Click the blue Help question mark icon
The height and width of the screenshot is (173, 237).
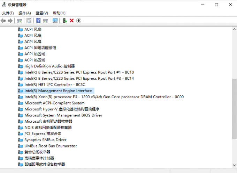38,21
